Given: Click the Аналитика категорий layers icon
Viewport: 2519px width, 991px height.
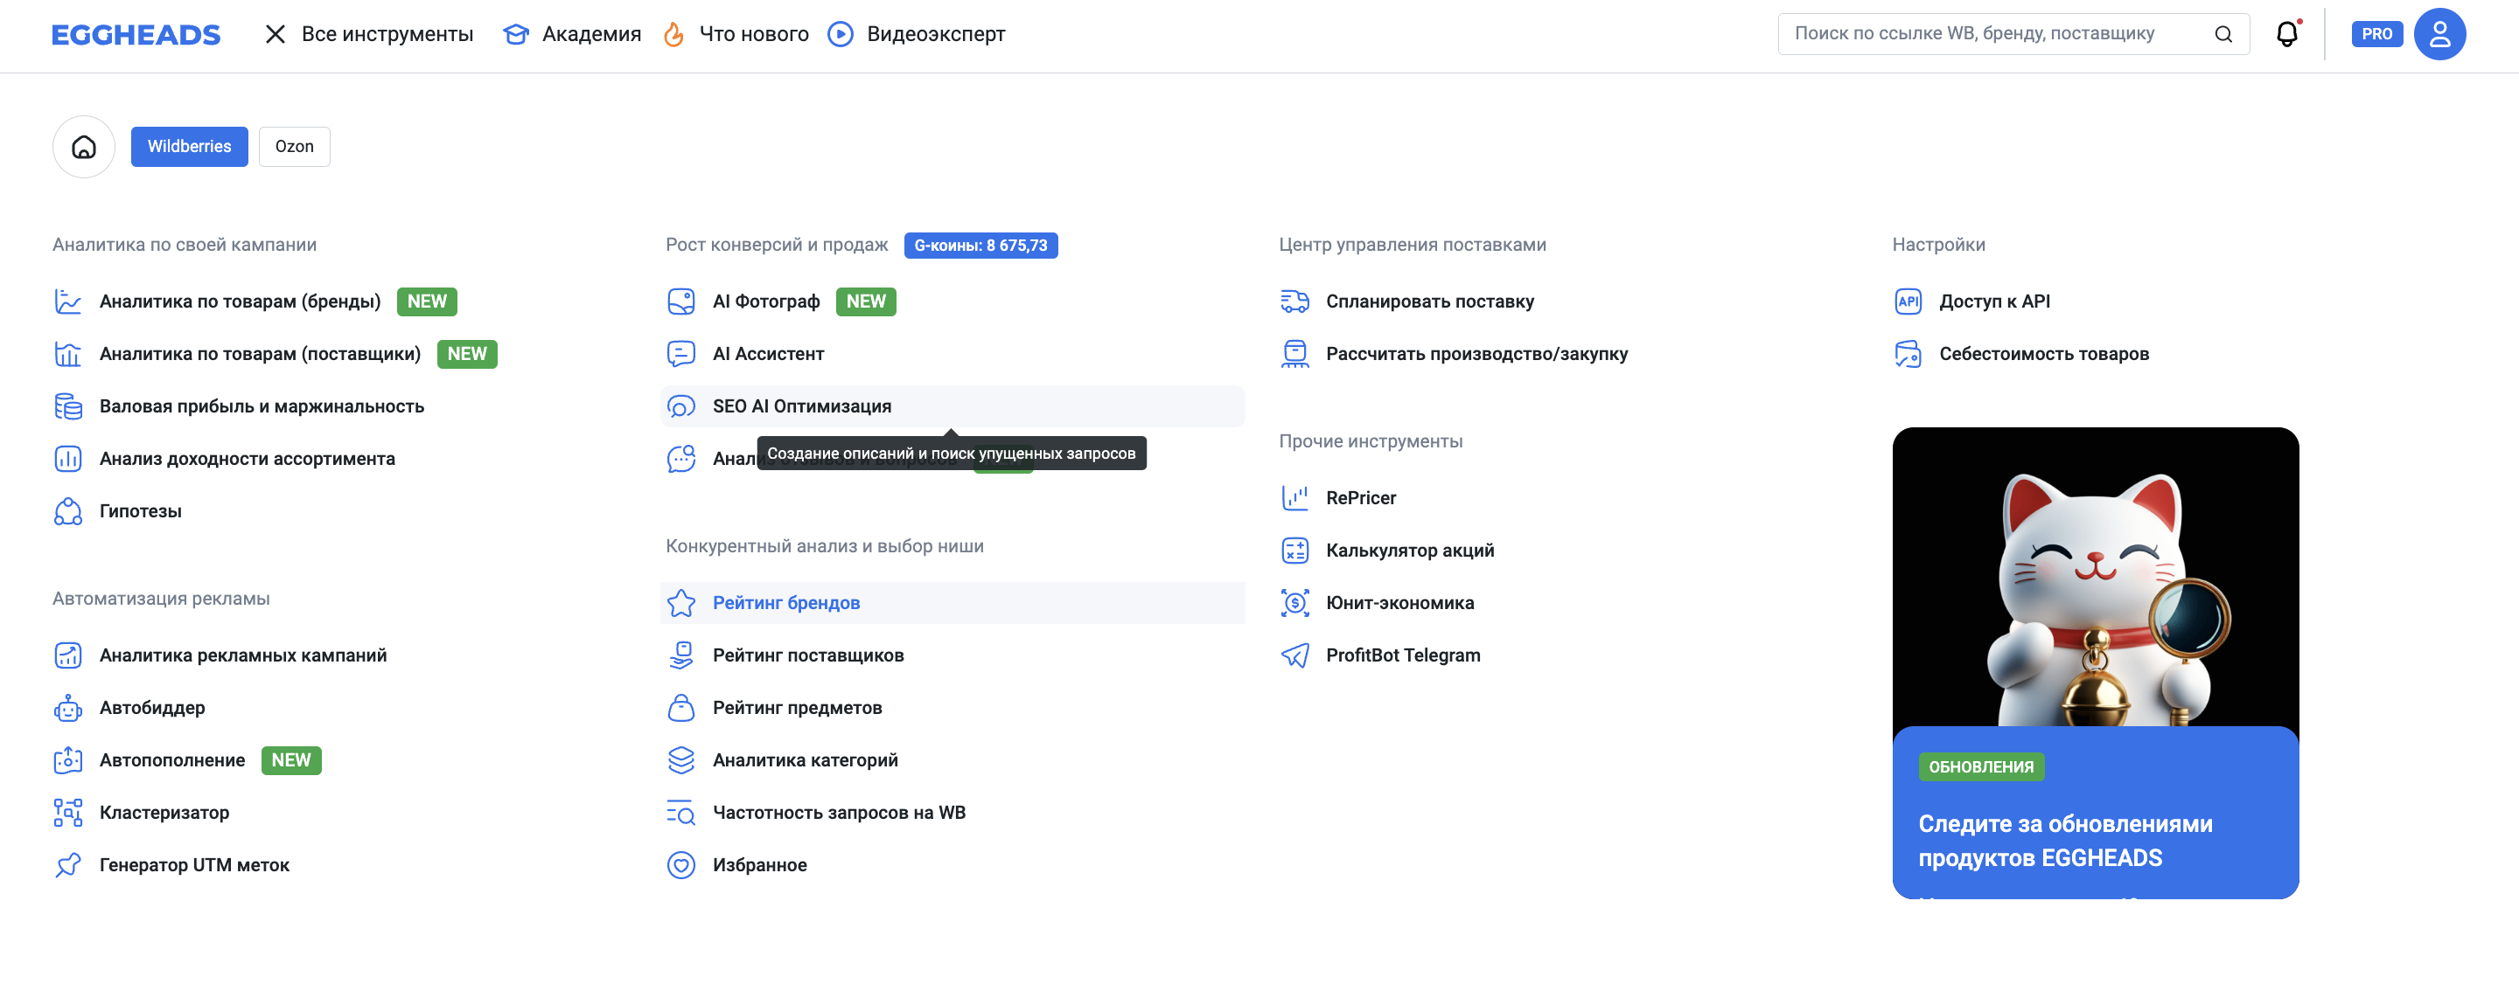Looking at the screenshot, I should (x=680, y=760).
